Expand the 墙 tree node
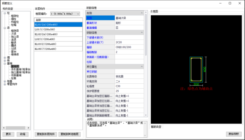Viewport: 245px width, 140px height. point(5,57)
